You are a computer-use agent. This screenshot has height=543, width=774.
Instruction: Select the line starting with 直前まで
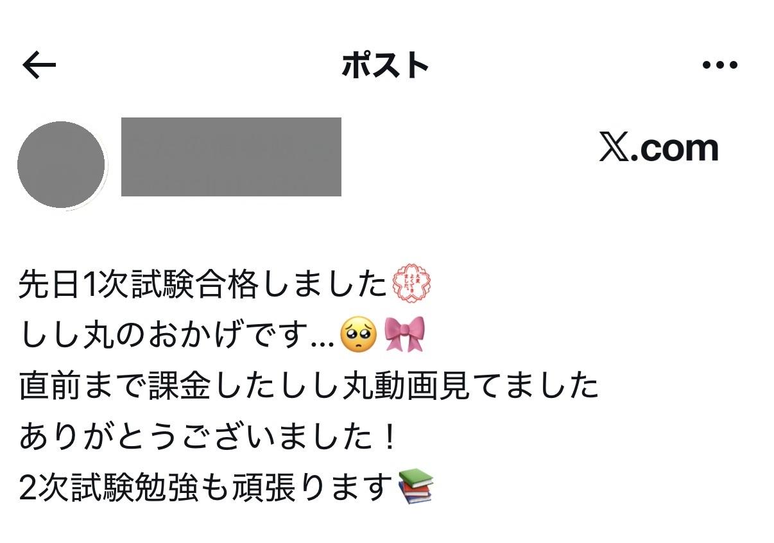pyautogui.click(x=309, y=386)
